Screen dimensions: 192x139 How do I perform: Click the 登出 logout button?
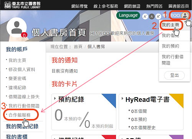coord(174,75)
